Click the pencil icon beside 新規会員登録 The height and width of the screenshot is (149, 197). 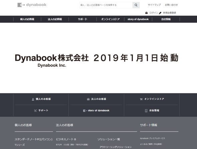pyautogui.click(x=160, y=13)
